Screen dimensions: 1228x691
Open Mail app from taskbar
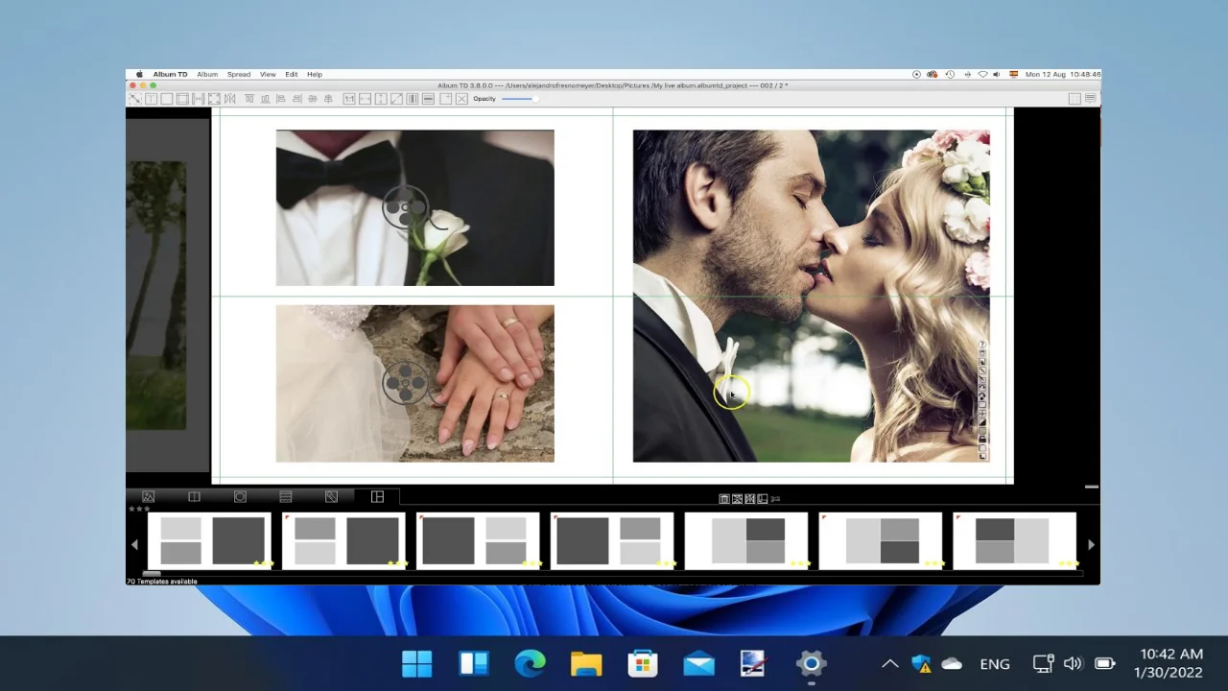click(698, 663)
